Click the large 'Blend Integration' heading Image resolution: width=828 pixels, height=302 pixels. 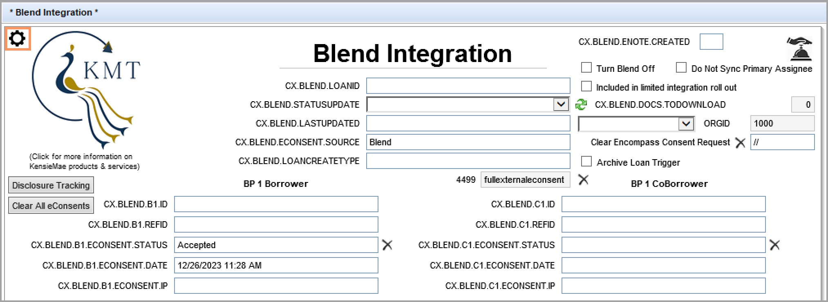pos(412,53)
